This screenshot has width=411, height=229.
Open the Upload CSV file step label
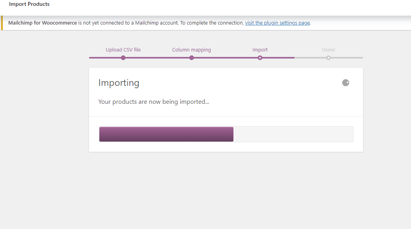point(123,50)
